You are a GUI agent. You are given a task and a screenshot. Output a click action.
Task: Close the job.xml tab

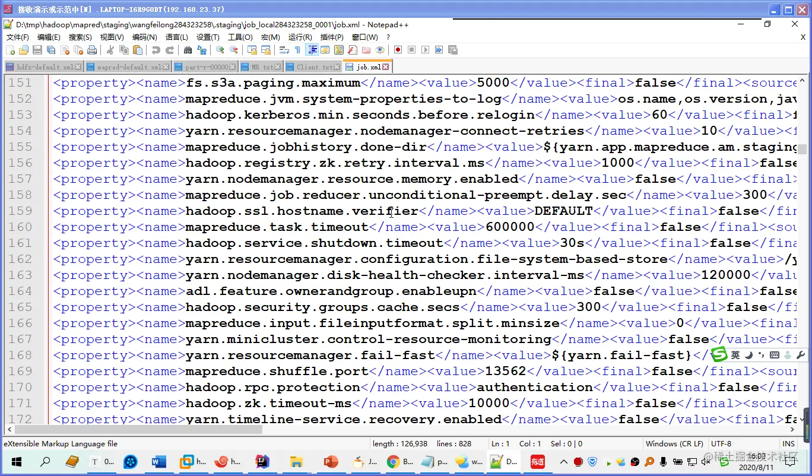click(386, 67)
